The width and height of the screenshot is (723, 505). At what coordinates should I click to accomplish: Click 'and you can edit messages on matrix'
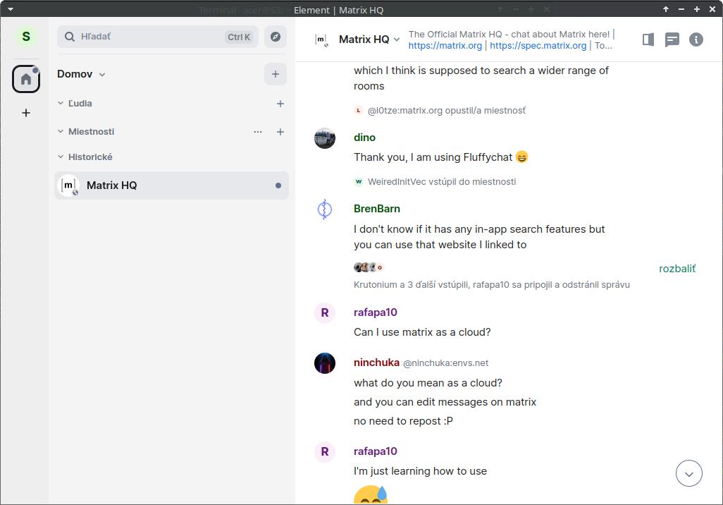445,402
